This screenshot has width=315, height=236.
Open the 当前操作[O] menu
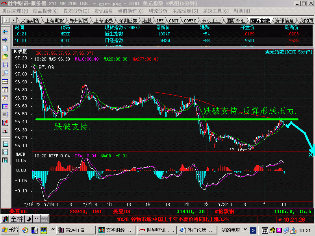click(x=131, y=11)
